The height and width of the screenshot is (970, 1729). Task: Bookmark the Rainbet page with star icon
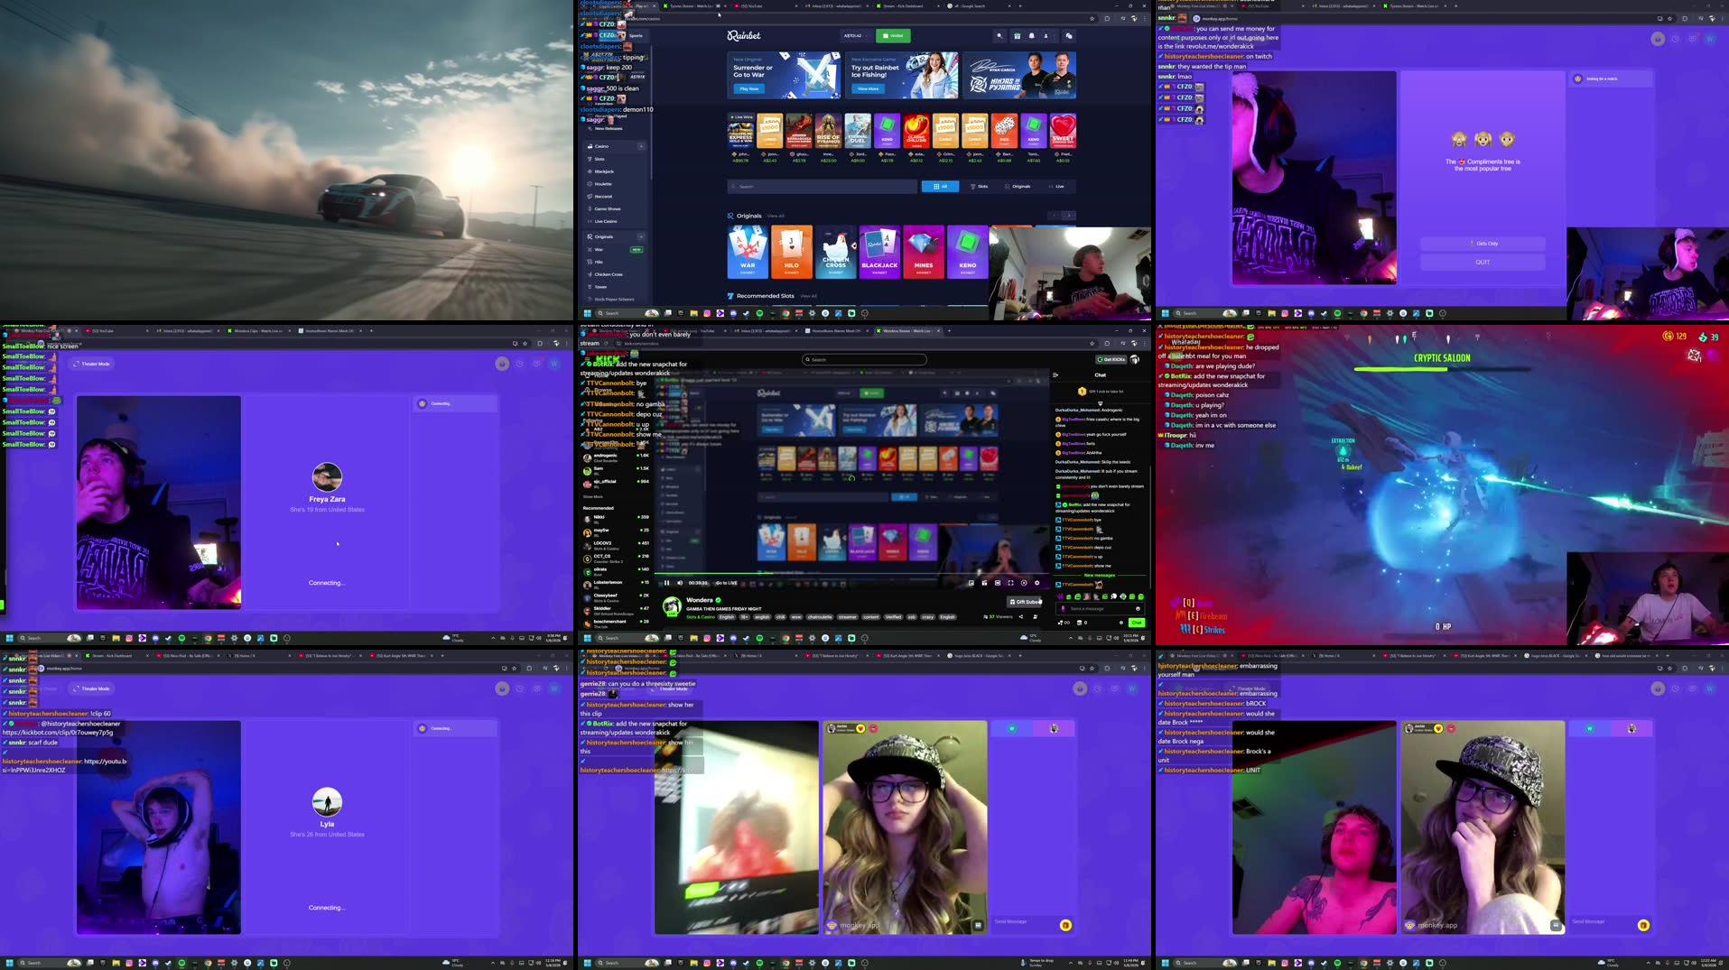tap(1092, 18)
